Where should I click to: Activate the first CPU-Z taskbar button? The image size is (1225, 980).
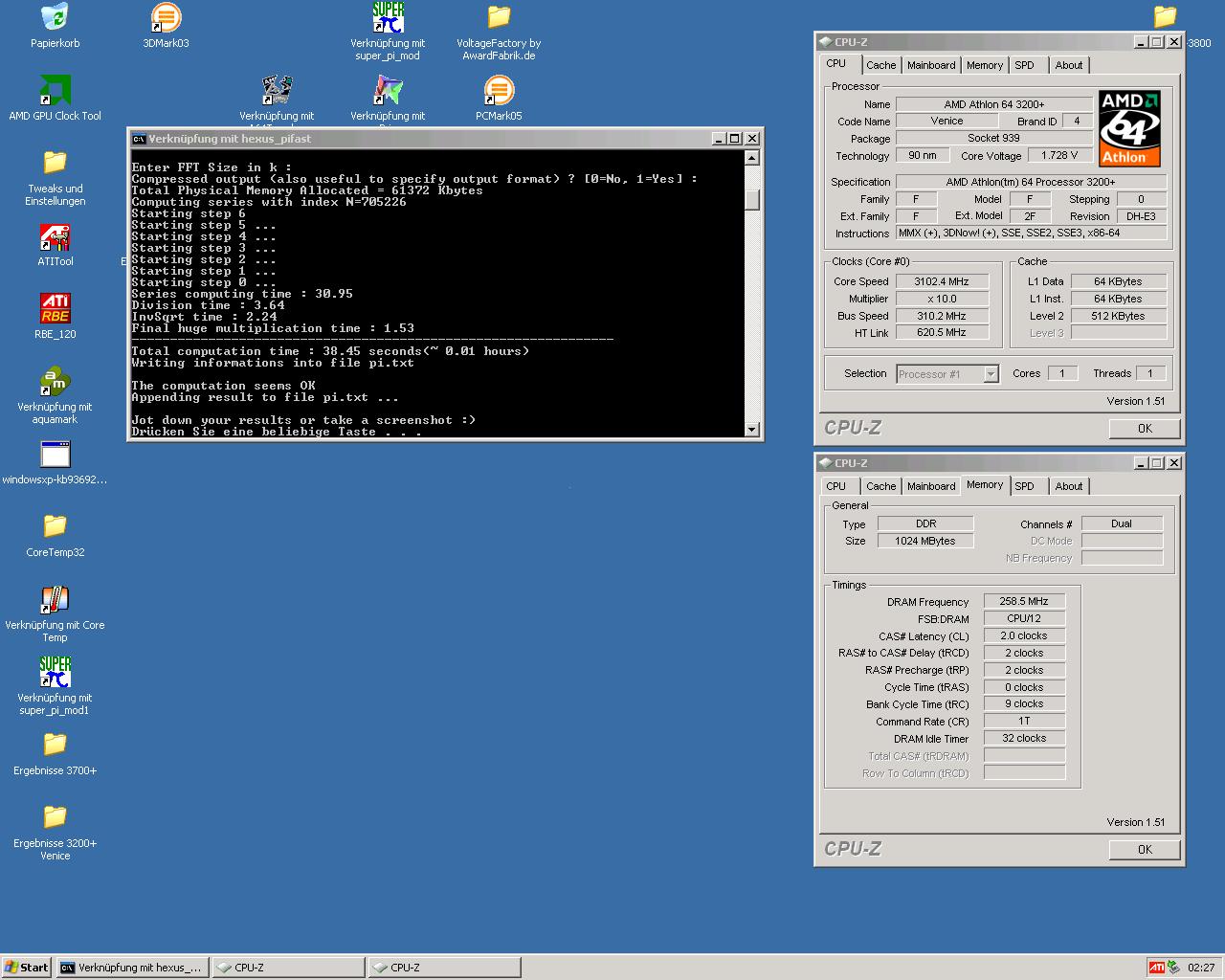(x=288, y=968)
